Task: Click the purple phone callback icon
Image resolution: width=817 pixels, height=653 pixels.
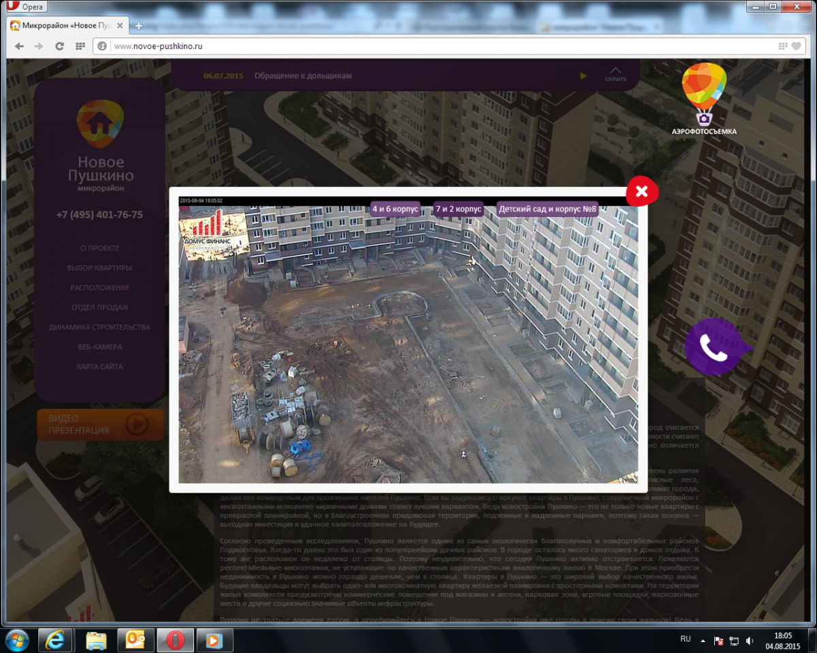Action: tap(713, 348)
